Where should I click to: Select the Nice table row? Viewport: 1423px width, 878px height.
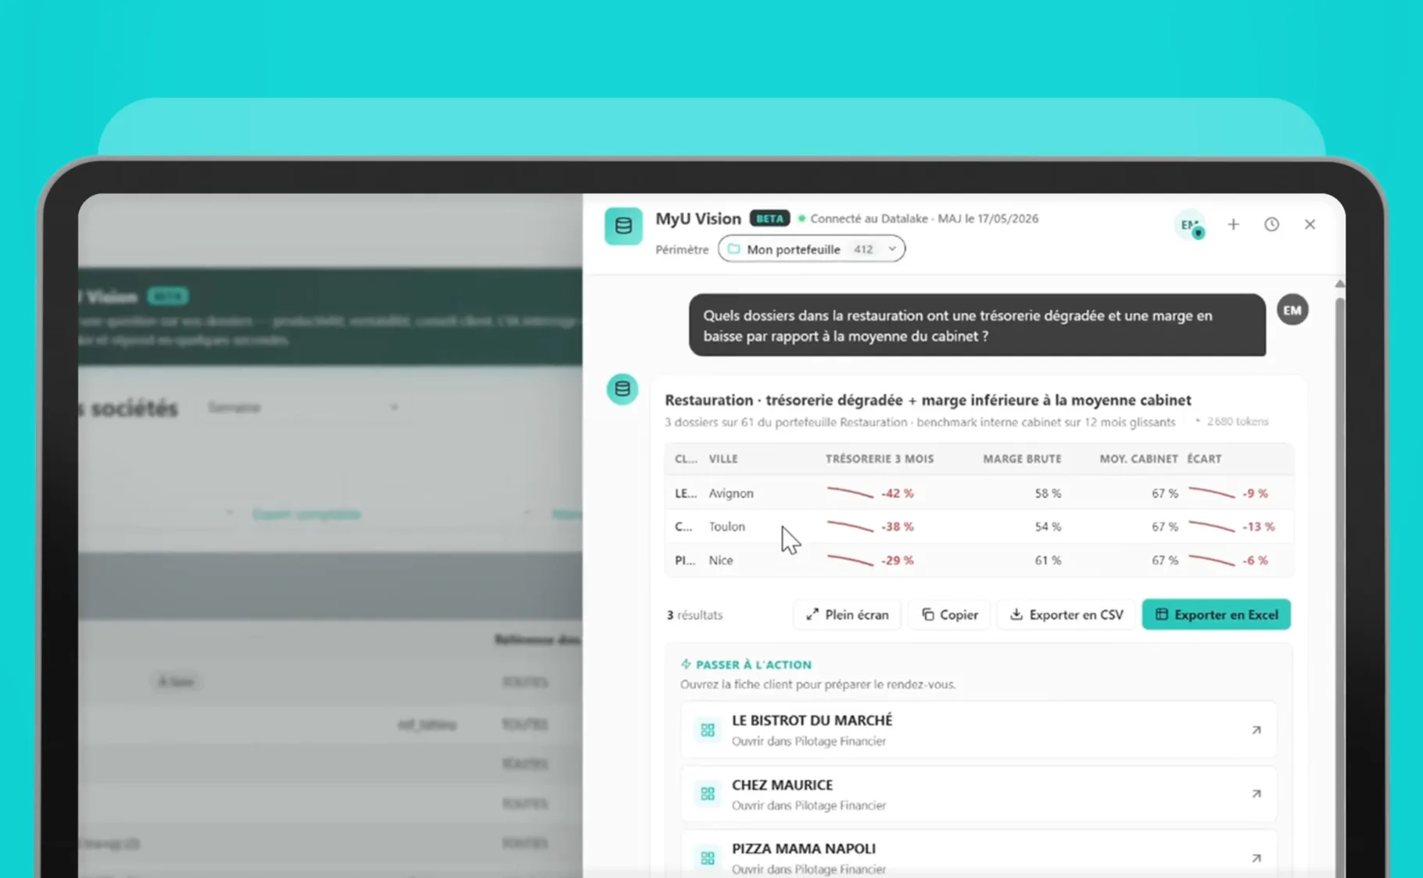tap(979, 561)
